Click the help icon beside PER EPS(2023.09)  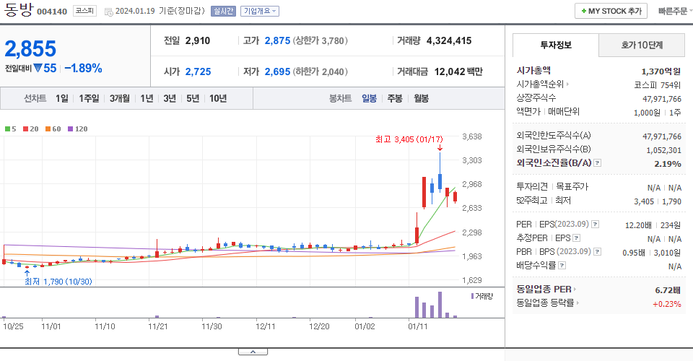tap(596, 225)
